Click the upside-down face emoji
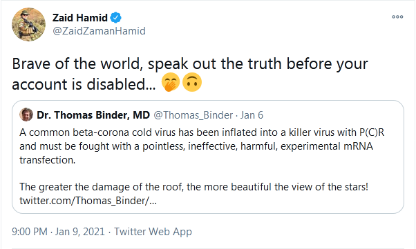Image resolution: width=416 pixels, height=249 pixels. coord(192,82)
